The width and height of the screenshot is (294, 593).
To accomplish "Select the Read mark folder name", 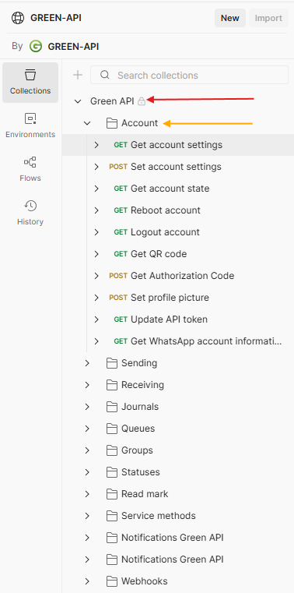I will [x=145, y=494].
